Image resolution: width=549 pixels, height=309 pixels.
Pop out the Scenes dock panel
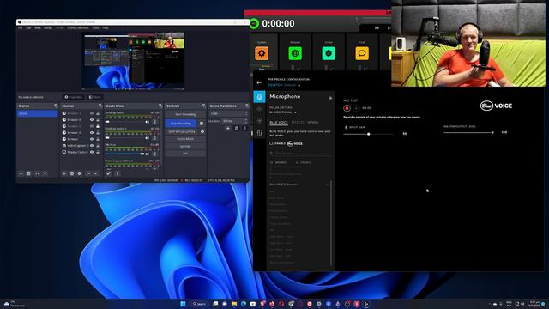click(x=56, y=106)
